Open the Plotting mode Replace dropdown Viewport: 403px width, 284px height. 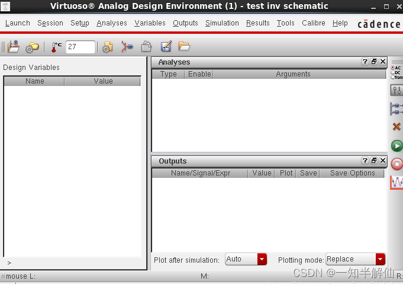(356, 259)
